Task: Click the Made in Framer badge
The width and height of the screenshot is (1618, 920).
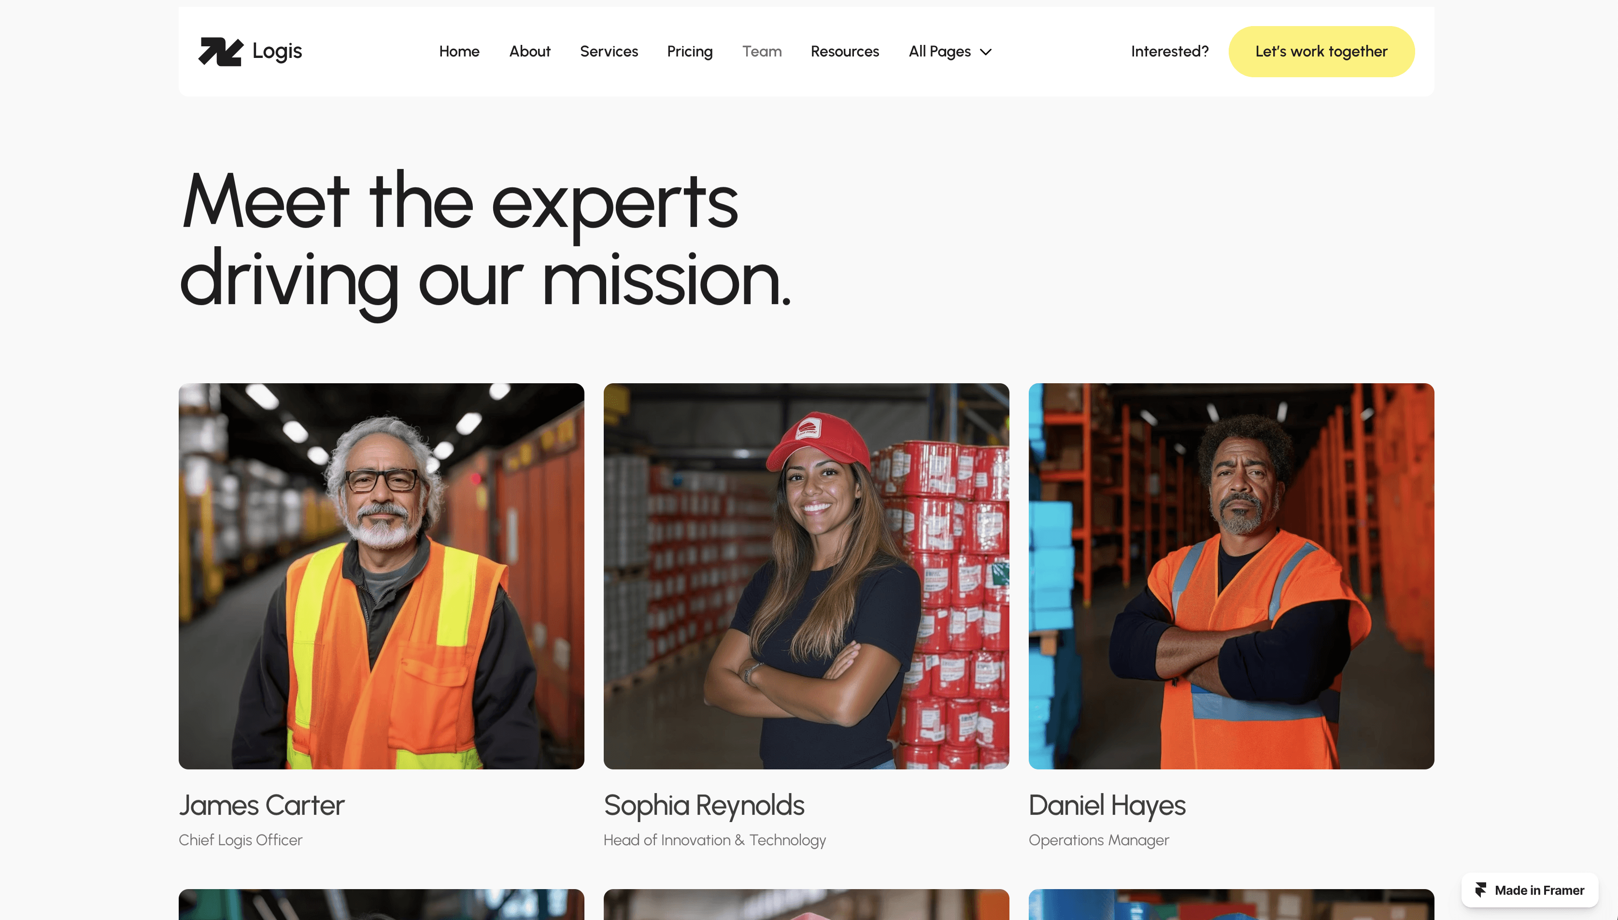Action: click(1529, 890)
